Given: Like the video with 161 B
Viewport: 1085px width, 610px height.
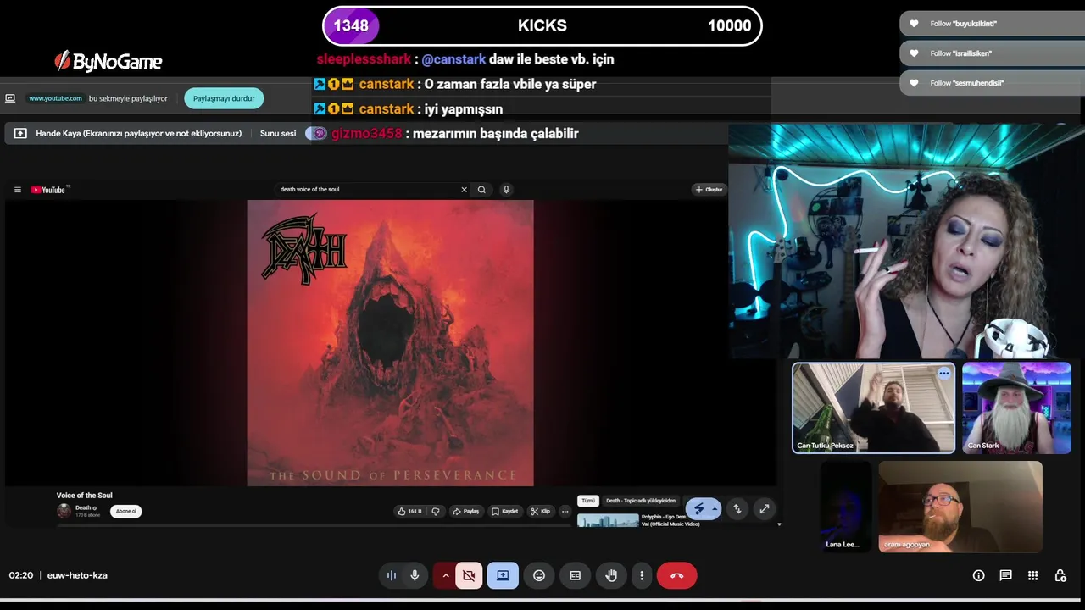Looking at the screenshot, I should tap(409, 511).
